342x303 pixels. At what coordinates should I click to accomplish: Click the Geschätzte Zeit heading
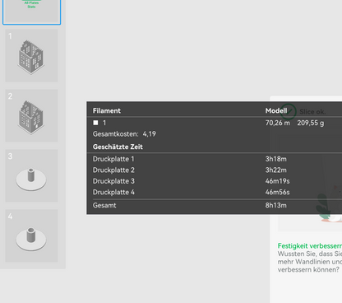coord(118,147)
